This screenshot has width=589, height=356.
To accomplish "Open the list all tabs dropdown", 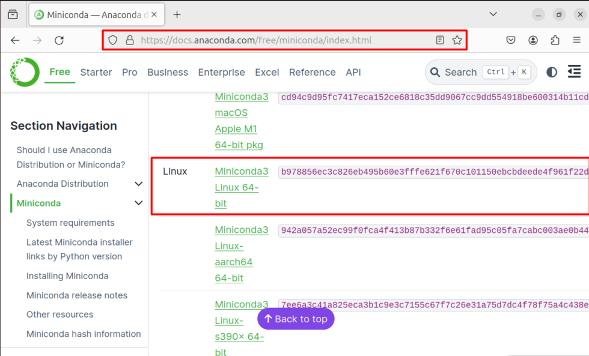I will click(493, 14).
